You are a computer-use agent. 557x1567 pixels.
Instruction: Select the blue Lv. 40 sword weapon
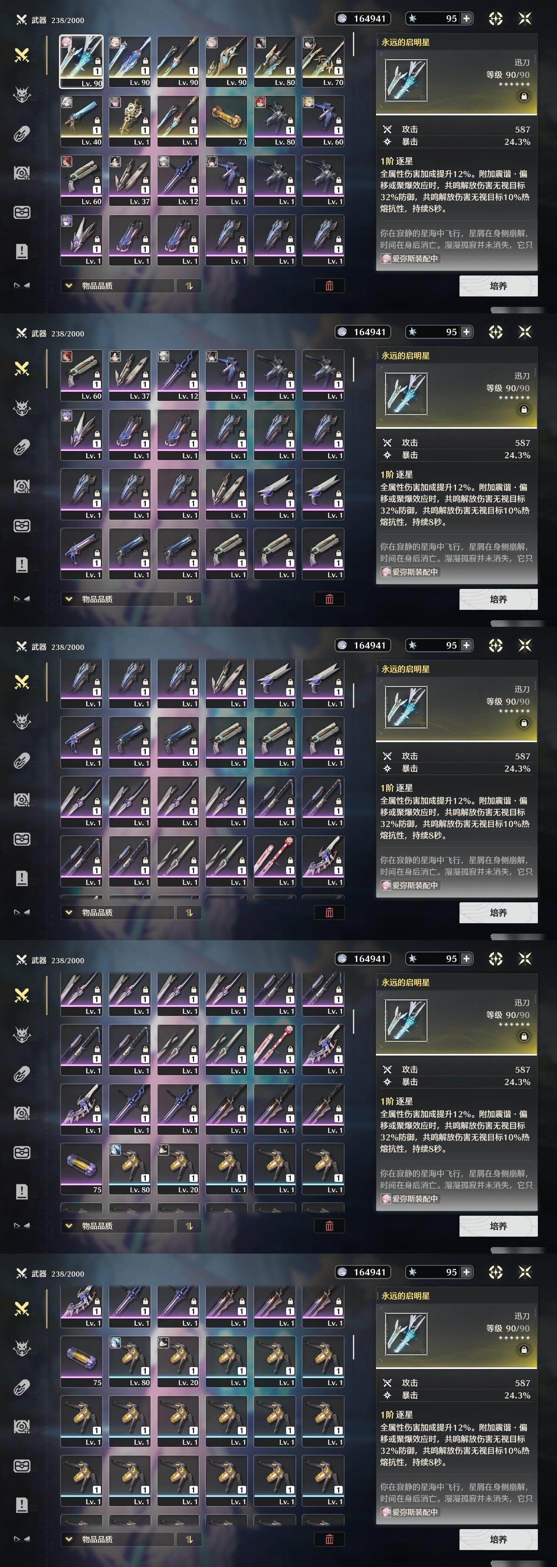pyautogui.click(x=81, y=121)
